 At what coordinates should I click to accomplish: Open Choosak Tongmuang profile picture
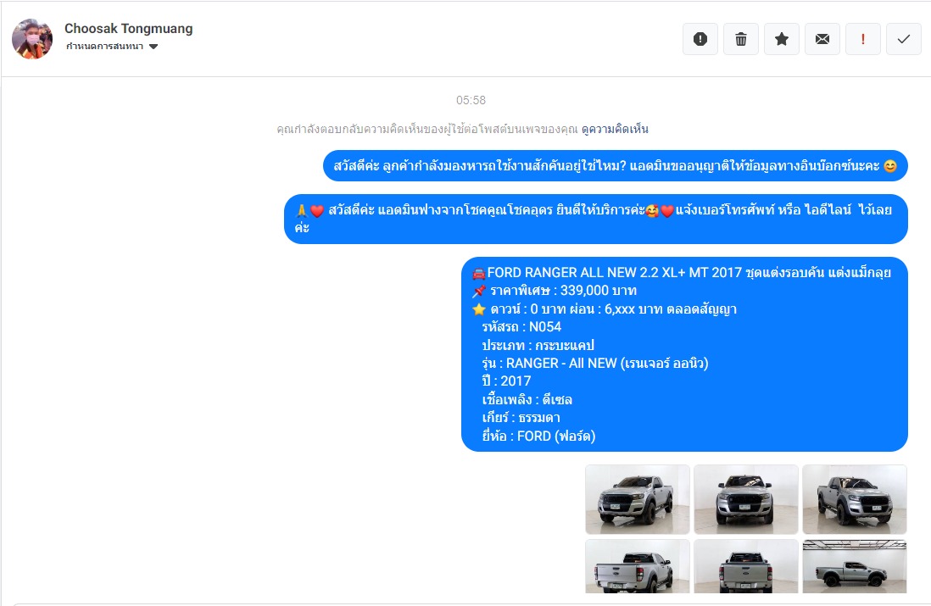click(32, 39)
